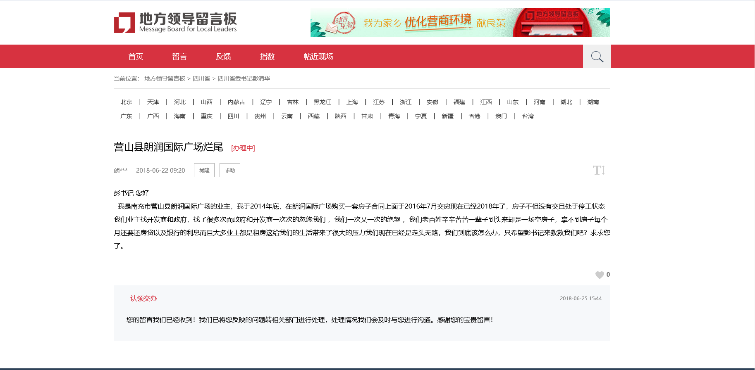
Task: Open the 首页 menu item
Action: coord(136,57)
